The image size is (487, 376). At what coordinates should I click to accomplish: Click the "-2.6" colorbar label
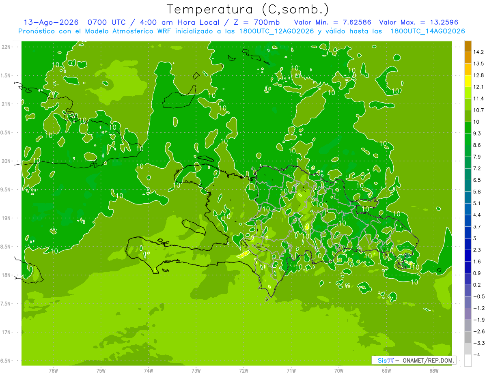[x=479, y=331]
